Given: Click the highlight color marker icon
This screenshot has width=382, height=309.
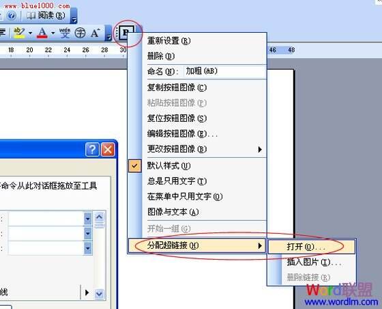Looking at the screenshot, I should tap(19, 33).
